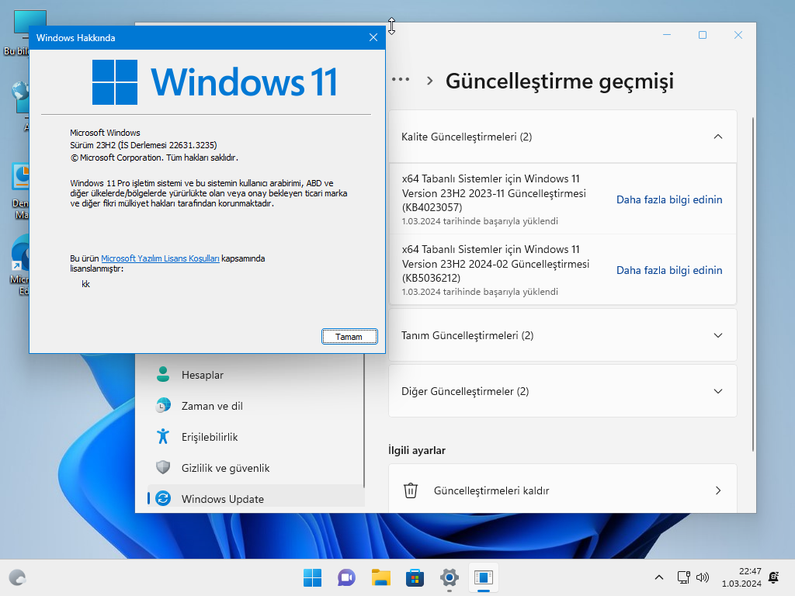The height and width of the screenshot is (596, 795).
Task: Open Daha fazla bilgi edinin for KB4023057
Action: click(x=669, y=199)
